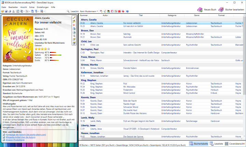Open the Extras menu
246x147 pixels.
coord(32,7)
